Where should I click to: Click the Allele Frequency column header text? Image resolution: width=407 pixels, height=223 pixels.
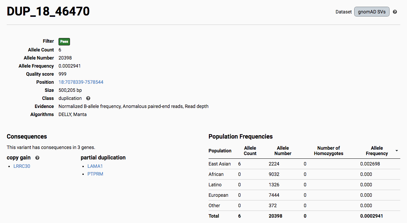[377, 151]
